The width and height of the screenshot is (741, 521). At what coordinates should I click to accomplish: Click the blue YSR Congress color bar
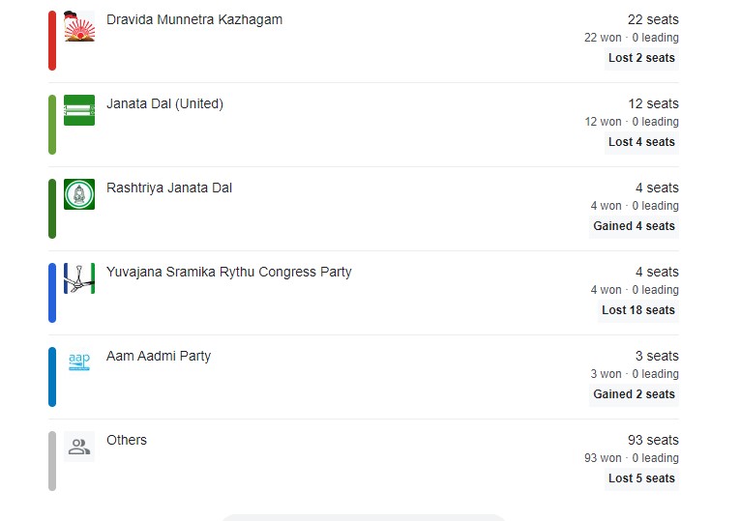pos(52,293)
